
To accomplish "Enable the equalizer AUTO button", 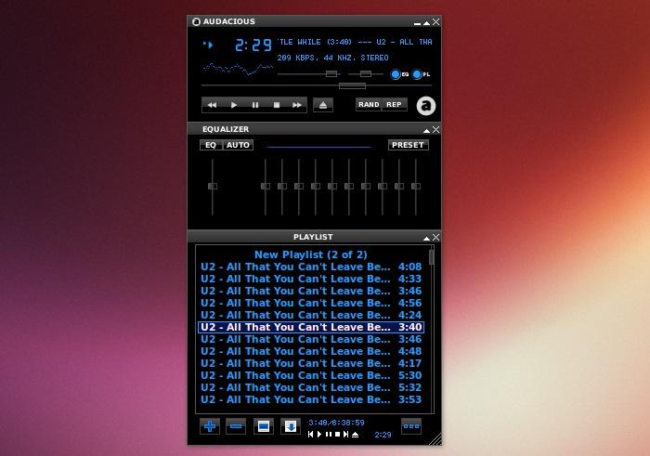I will [239, 145].
